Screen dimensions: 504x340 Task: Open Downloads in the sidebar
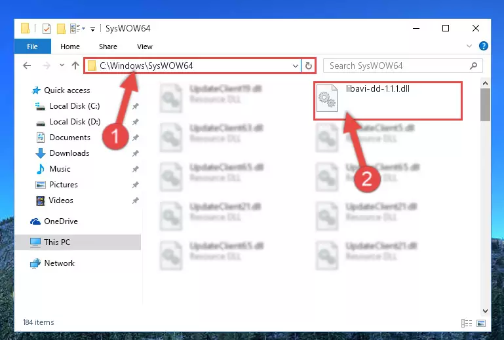pos(69,153)
